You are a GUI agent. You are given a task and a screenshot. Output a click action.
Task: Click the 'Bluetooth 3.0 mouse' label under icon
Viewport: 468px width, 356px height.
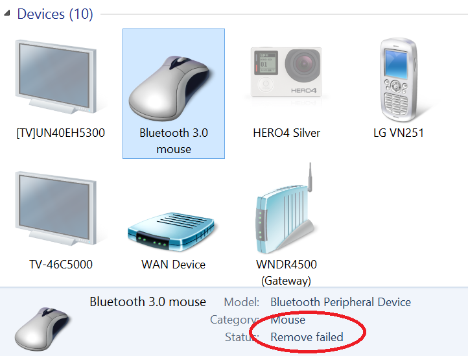pos(174,141)
